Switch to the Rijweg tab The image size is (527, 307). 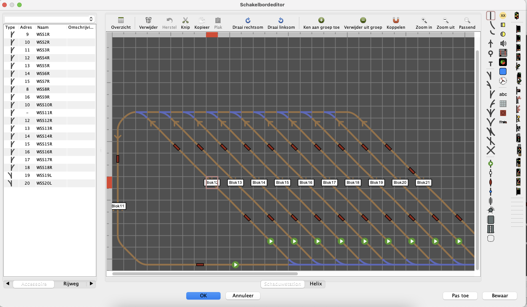point(71,284)
